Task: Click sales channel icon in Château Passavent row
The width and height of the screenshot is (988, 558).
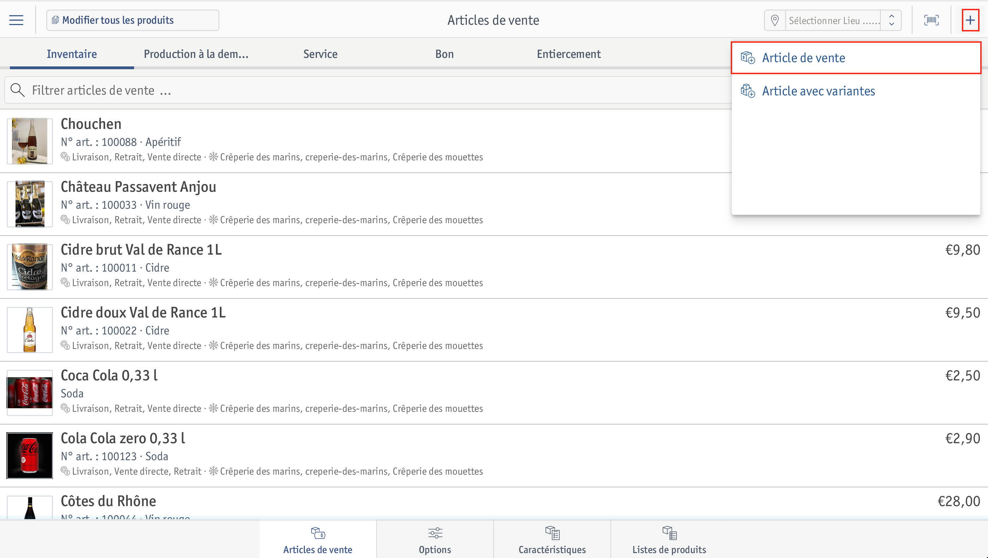Action: (65, 220)
